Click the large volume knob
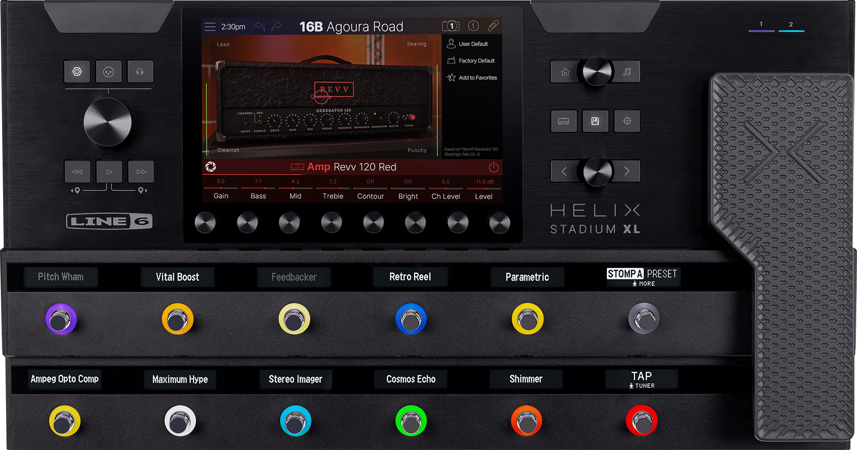The height and width of the screenshot is (450, 857). point(107,122)
